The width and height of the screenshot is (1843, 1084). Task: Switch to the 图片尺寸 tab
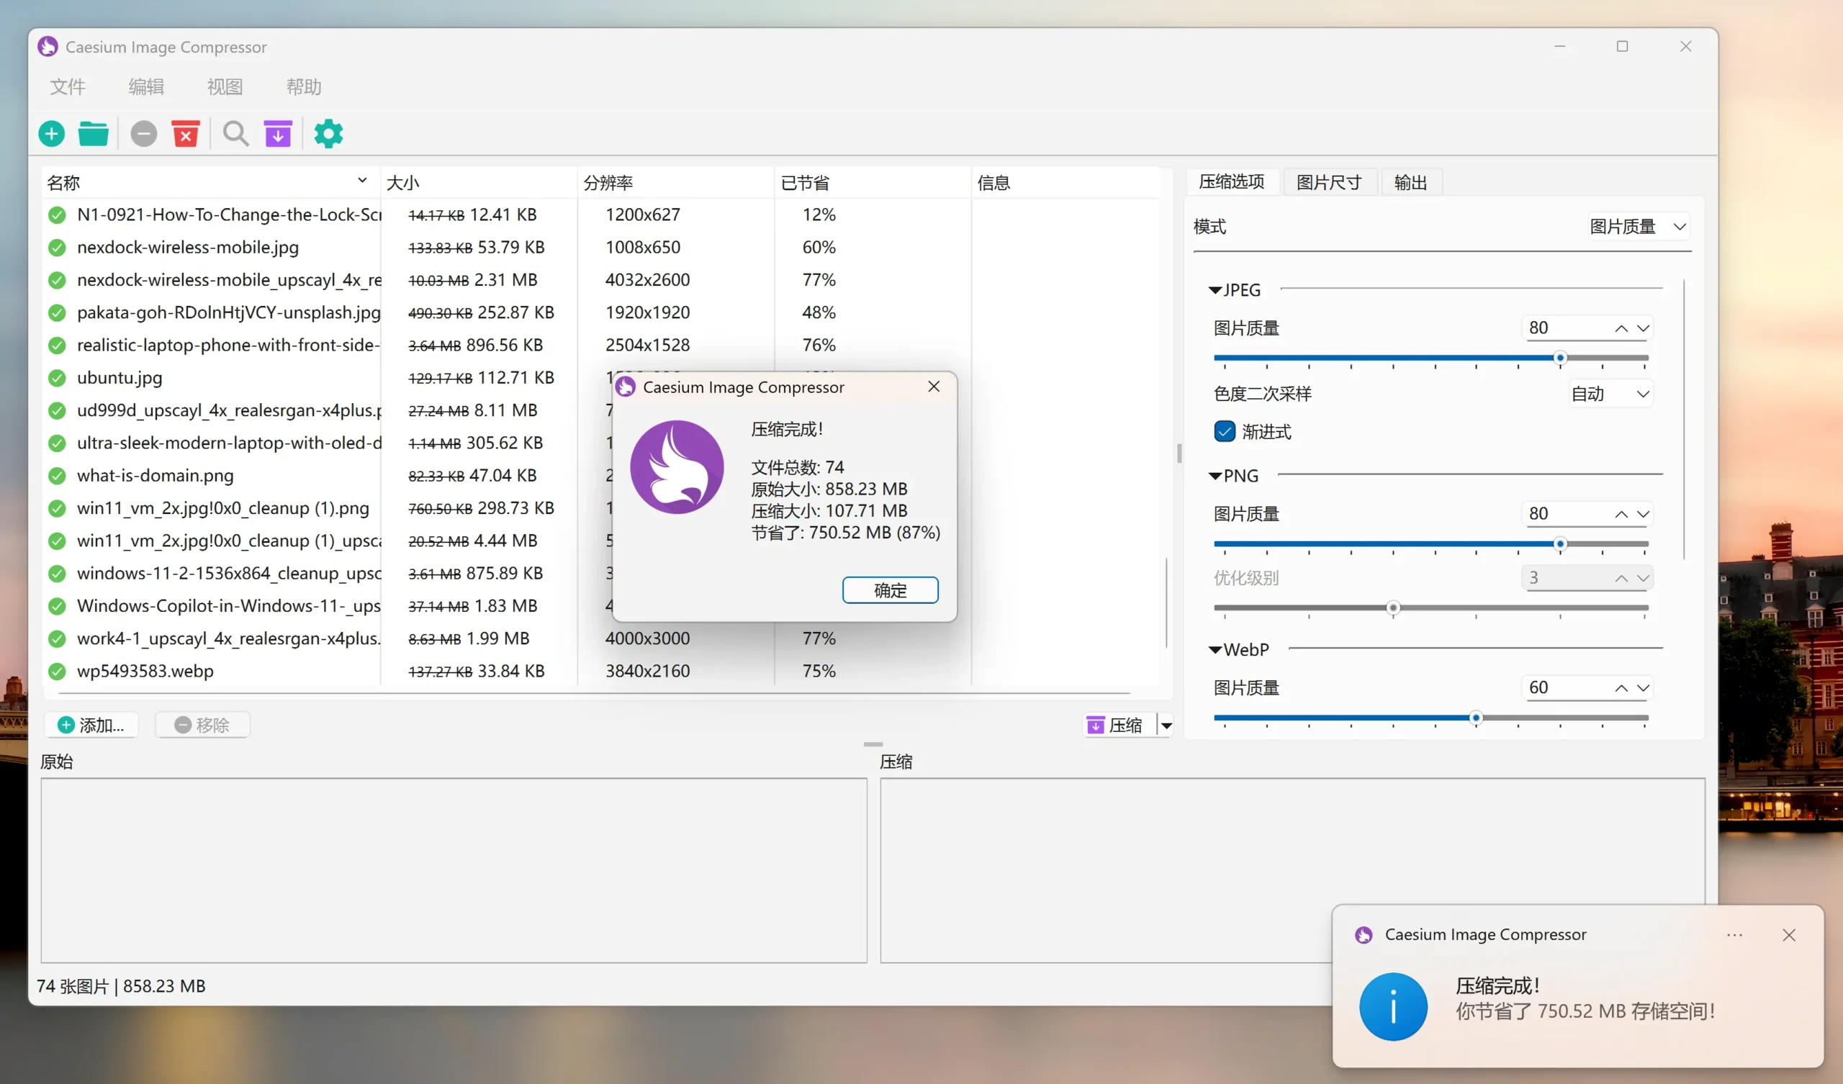point(1328,181)
